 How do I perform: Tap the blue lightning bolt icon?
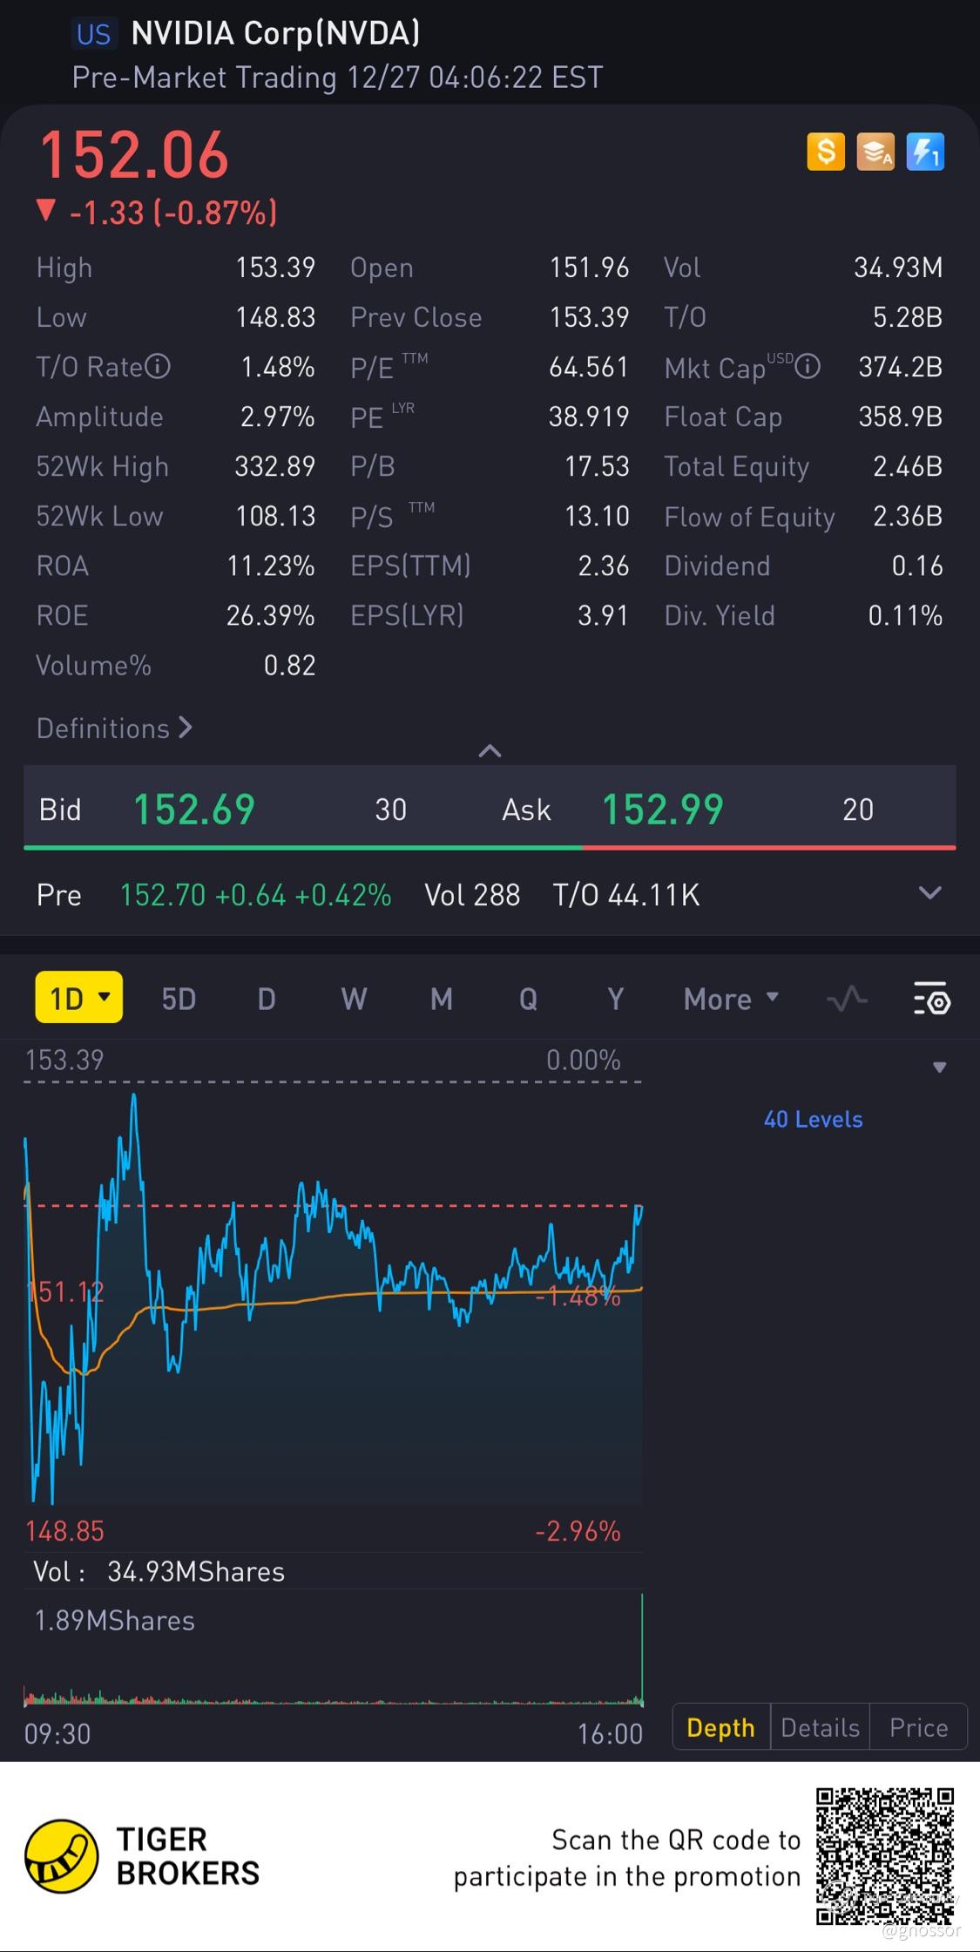(x=925, y=152)
